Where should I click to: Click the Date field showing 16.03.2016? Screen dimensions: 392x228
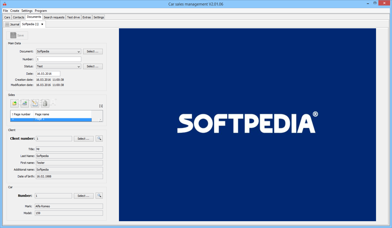click(48, 74)
